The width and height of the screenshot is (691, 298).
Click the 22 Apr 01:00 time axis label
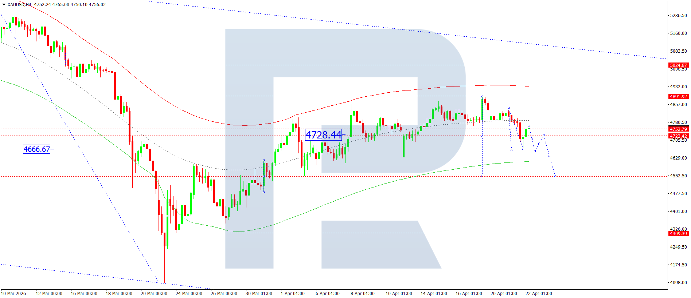(x=539, y=294)
